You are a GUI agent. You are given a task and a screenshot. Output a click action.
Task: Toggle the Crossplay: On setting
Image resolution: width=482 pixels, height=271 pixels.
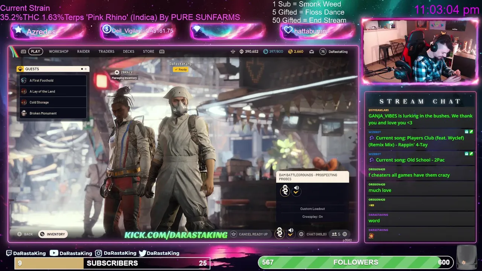313,217
